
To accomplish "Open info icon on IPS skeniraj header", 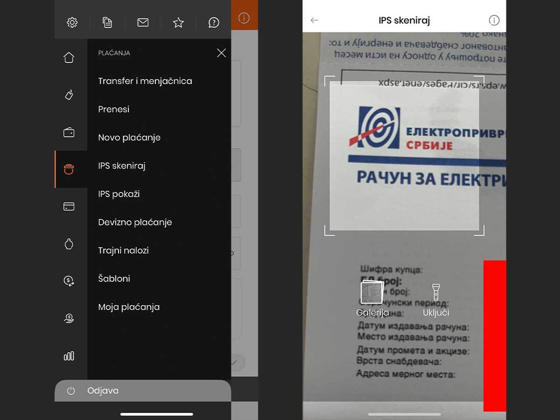I will tap(494, 21).
